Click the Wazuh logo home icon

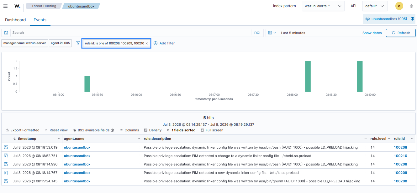tap(18, 6)
